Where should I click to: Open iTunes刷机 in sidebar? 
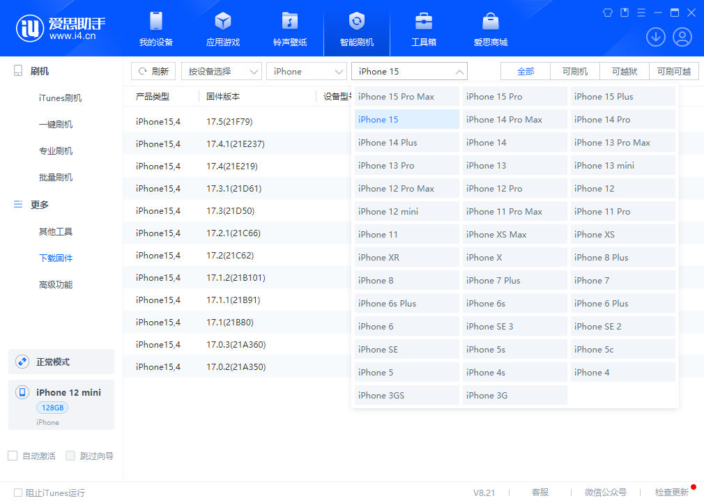[60, 98]
